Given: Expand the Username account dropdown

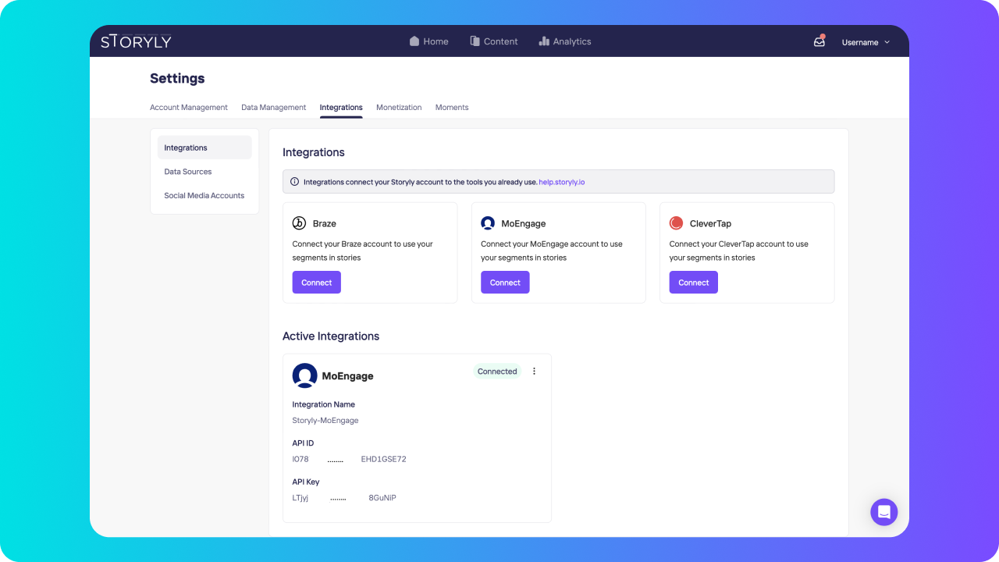Looking at the screenshot, I should click(866, 42).
